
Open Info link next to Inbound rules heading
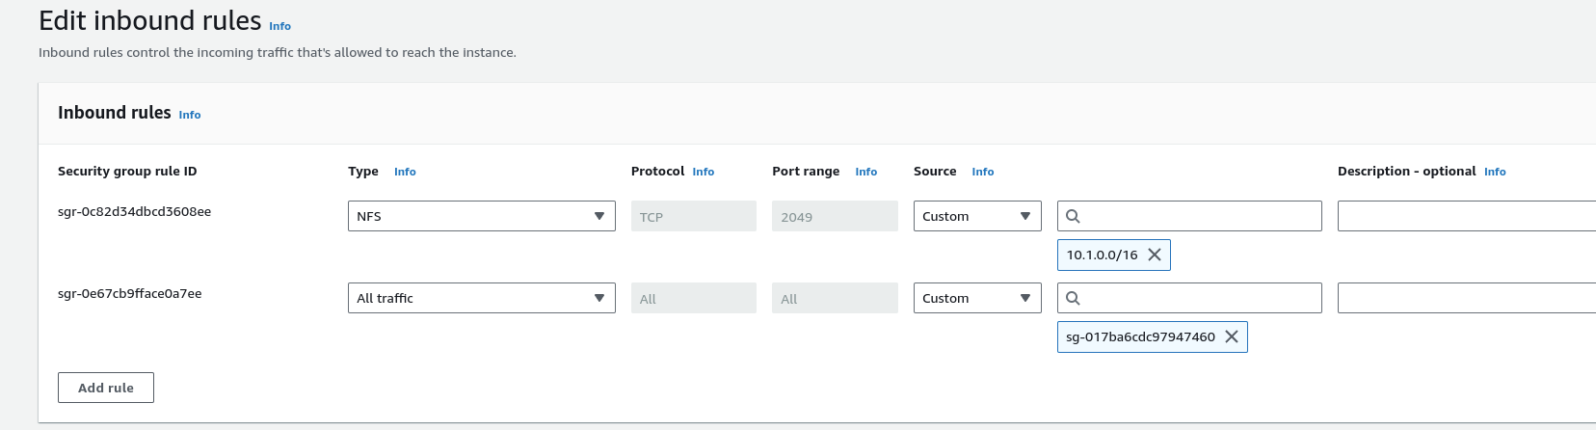click(x=190, y=115)
